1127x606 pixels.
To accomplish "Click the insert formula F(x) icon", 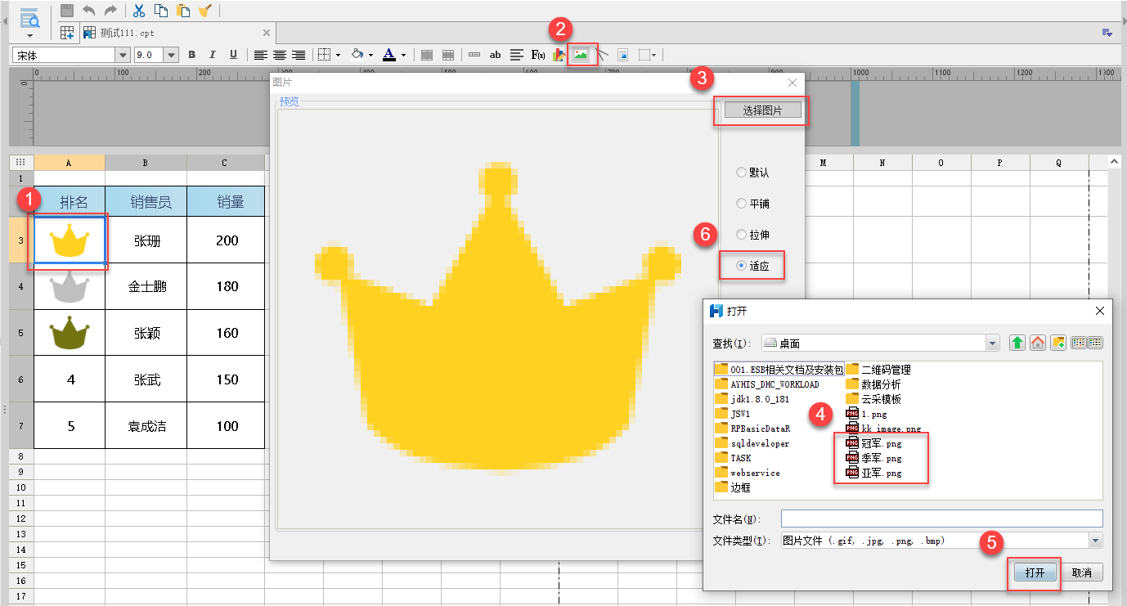I will coord(538,55).
